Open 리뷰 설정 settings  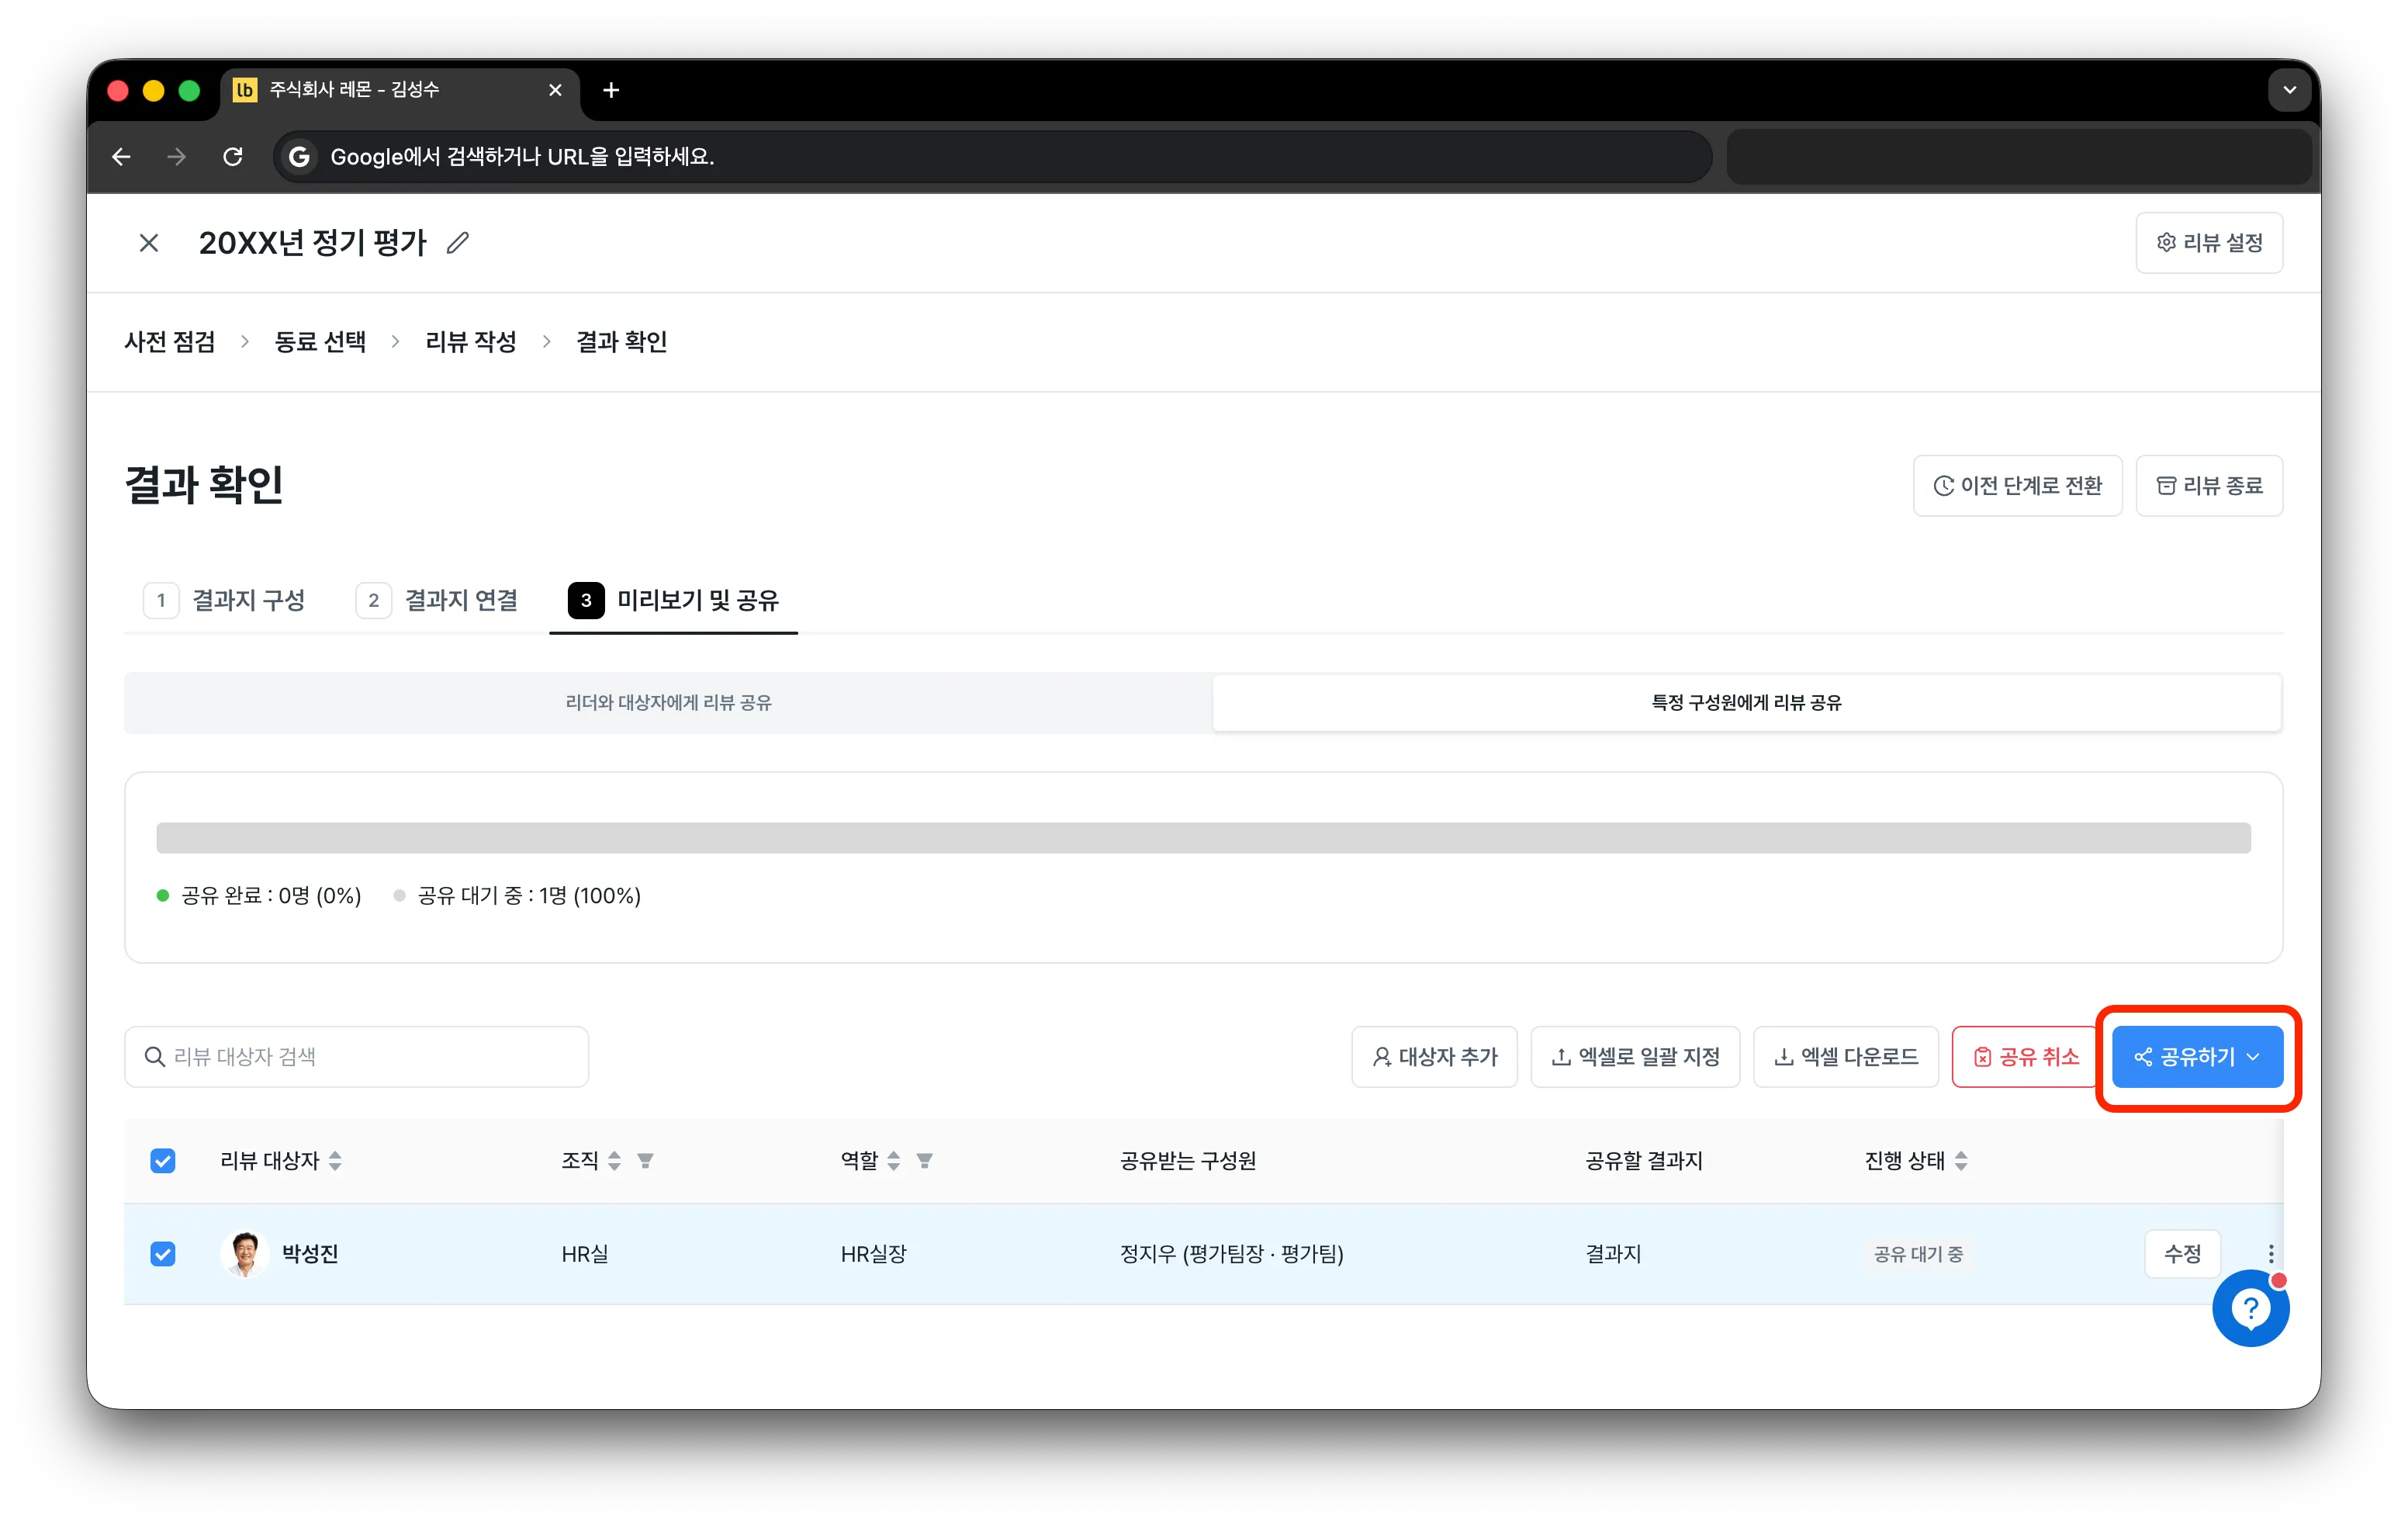(2209, 243)
